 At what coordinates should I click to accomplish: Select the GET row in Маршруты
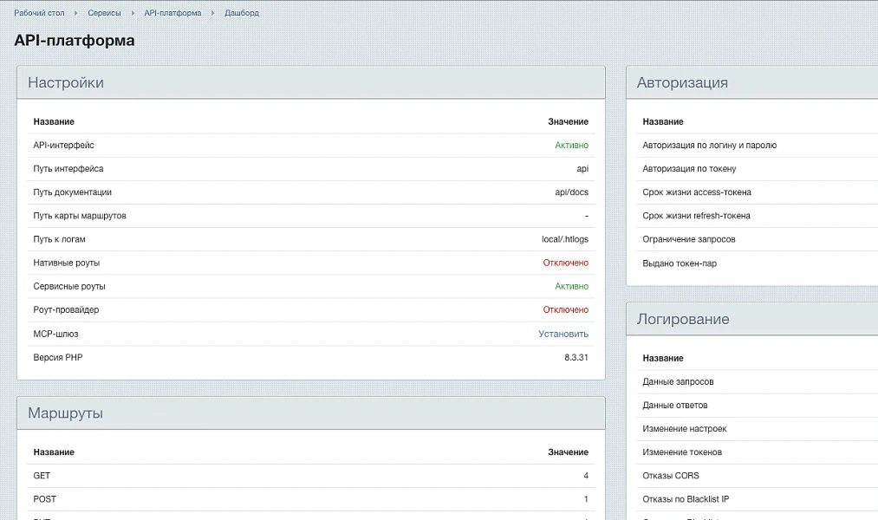point(311,475)
